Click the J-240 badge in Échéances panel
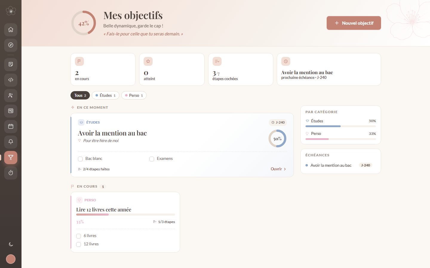The image size is (430, 268). 365,165
